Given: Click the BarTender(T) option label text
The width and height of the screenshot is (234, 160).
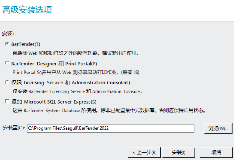Looking at the screenshot, I should pyautogui.click(x=26, y=44).
